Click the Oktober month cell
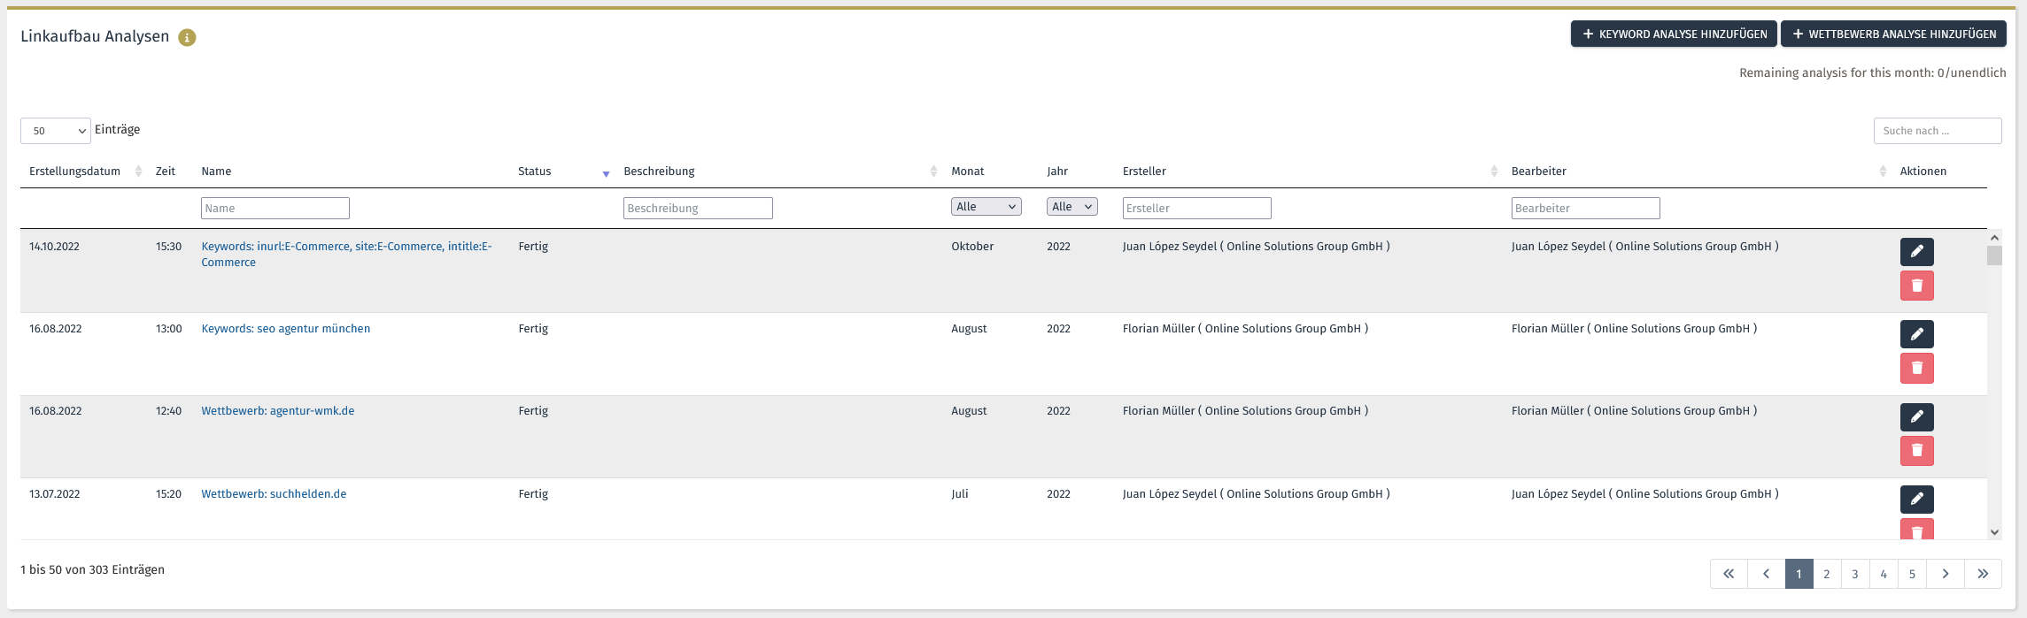Screen dimensions: 2027x618 tap(972, 247)
